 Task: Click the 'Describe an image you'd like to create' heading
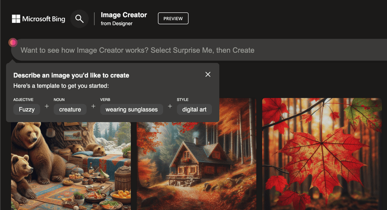71,76
